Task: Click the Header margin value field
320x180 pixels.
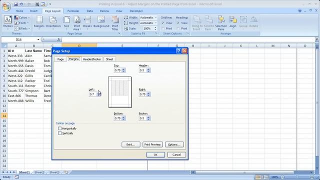Action: [x=143, y=70]
